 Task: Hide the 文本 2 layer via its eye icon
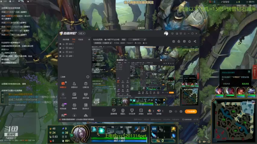tap(60, 48)
